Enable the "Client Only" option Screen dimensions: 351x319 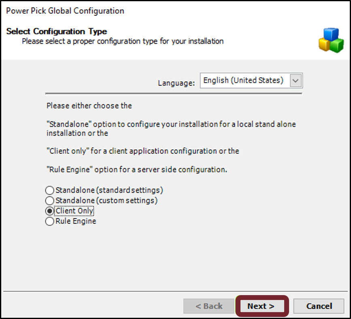pyautogui.click(x=49, y=211)
